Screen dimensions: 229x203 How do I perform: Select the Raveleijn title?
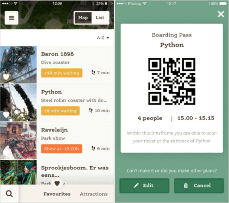(54, 130)
